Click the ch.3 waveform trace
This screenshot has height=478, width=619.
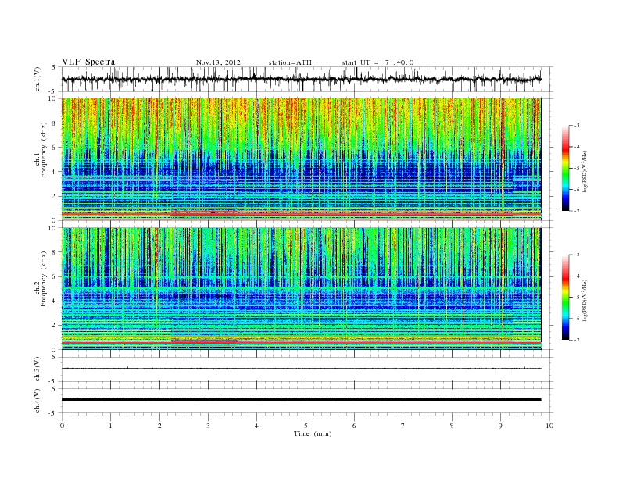pos(301,369)
